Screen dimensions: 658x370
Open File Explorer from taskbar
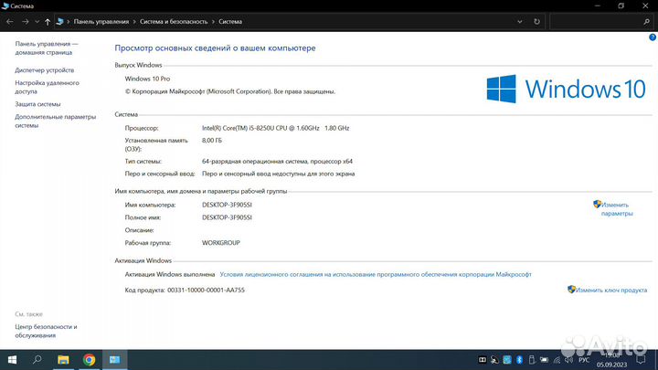tap(63, 360)
